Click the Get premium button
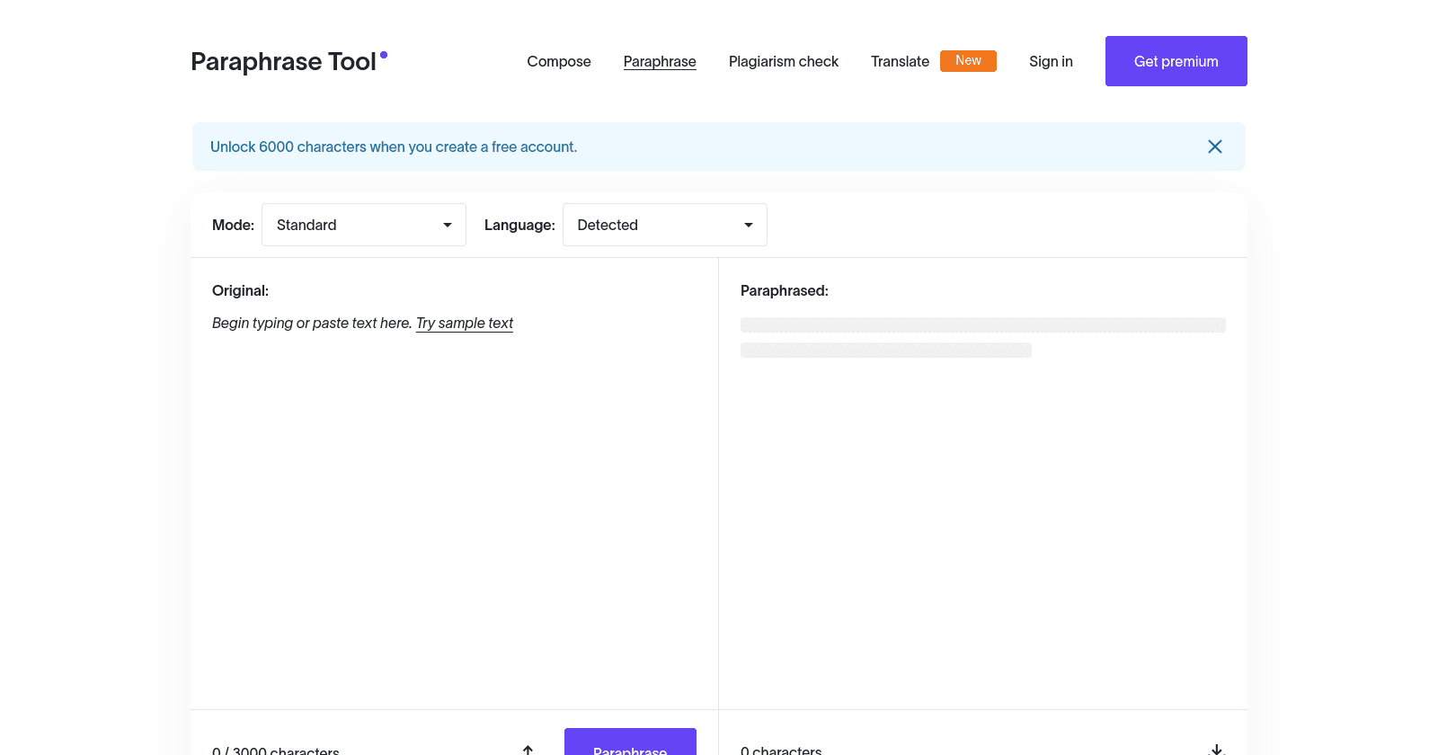 (1176, 61)
